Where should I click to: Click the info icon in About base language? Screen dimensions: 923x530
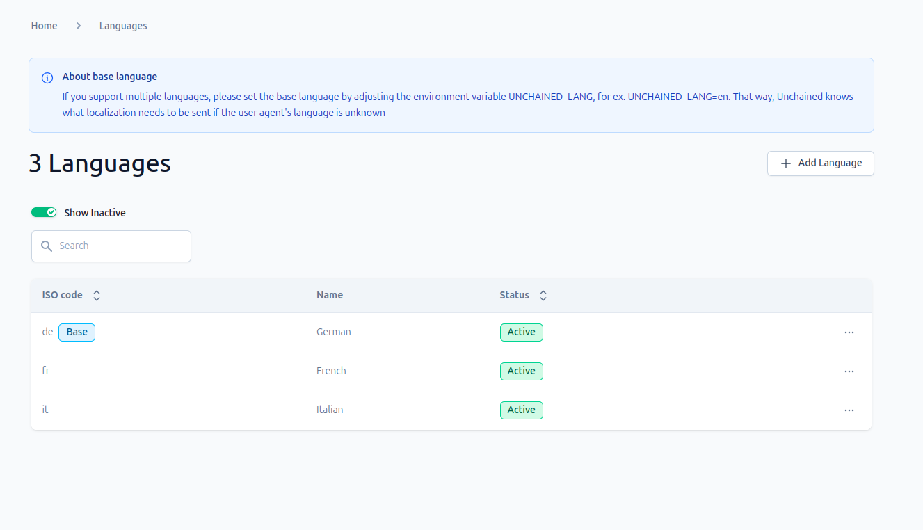47,78
